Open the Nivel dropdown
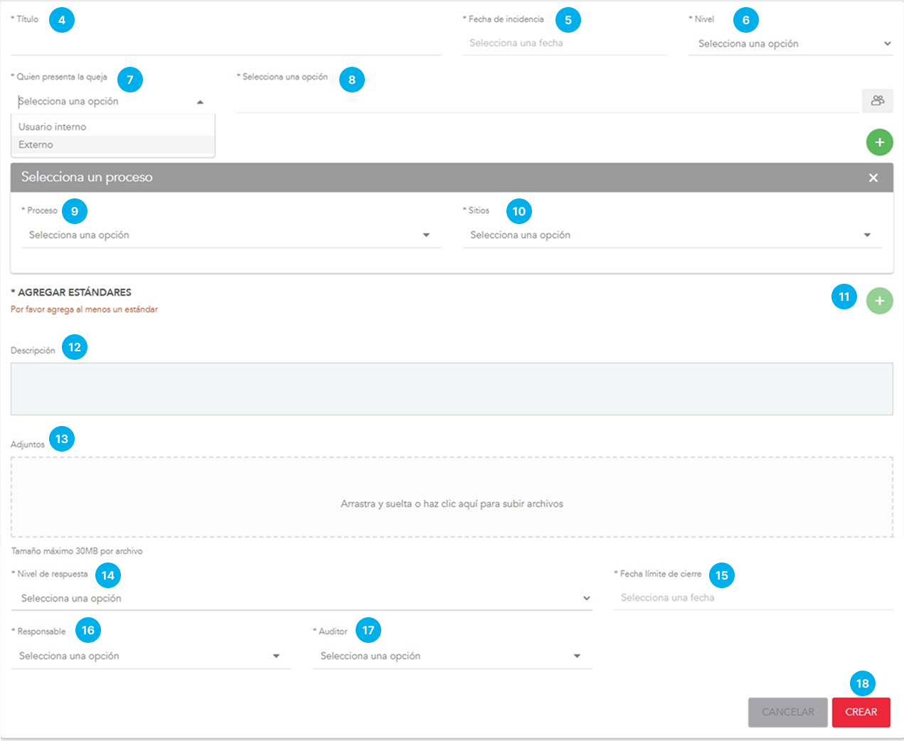This screenshot has width=904, height=741. click(x=789, y=44)
